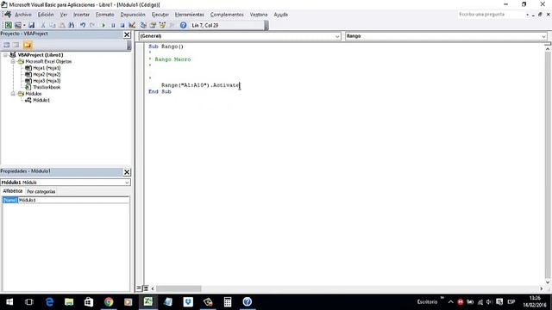
Task: Switch to the Por categorías tab
Action: coord(41,191)
